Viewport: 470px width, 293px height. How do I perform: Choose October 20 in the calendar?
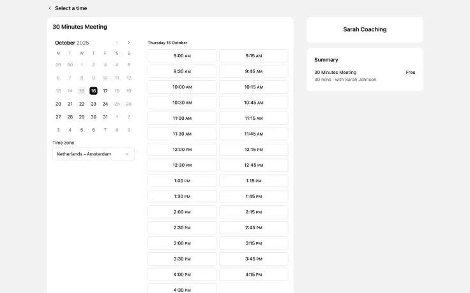pos(58,104)
